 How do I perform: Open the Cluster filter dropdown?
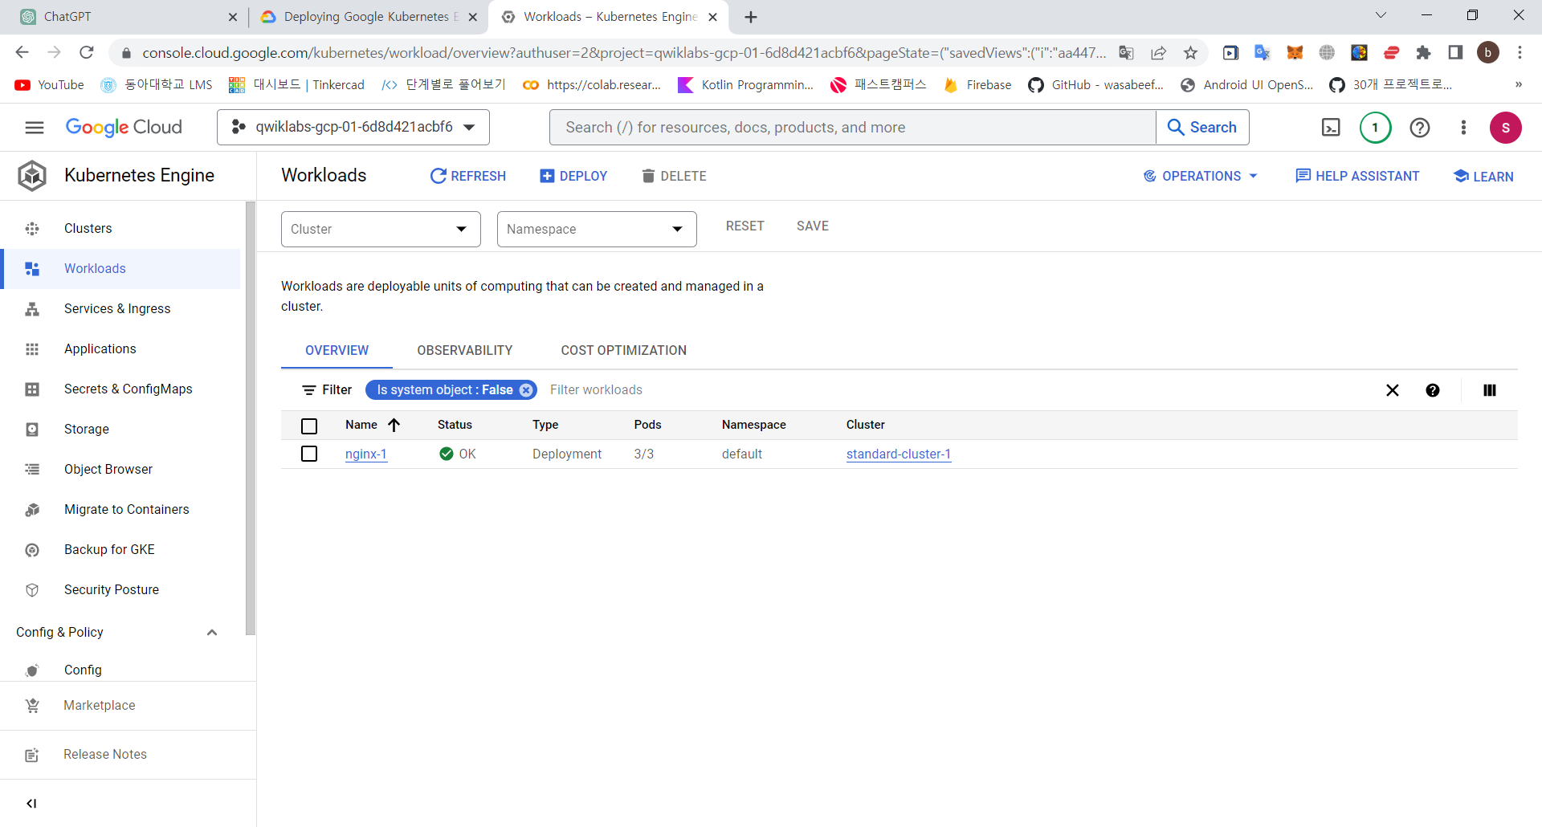click(x=381, y=229)
